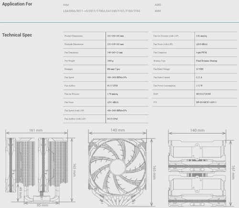239x208 pixels.
Task: Click the EAN barcode number value
Action: (203, 94)
